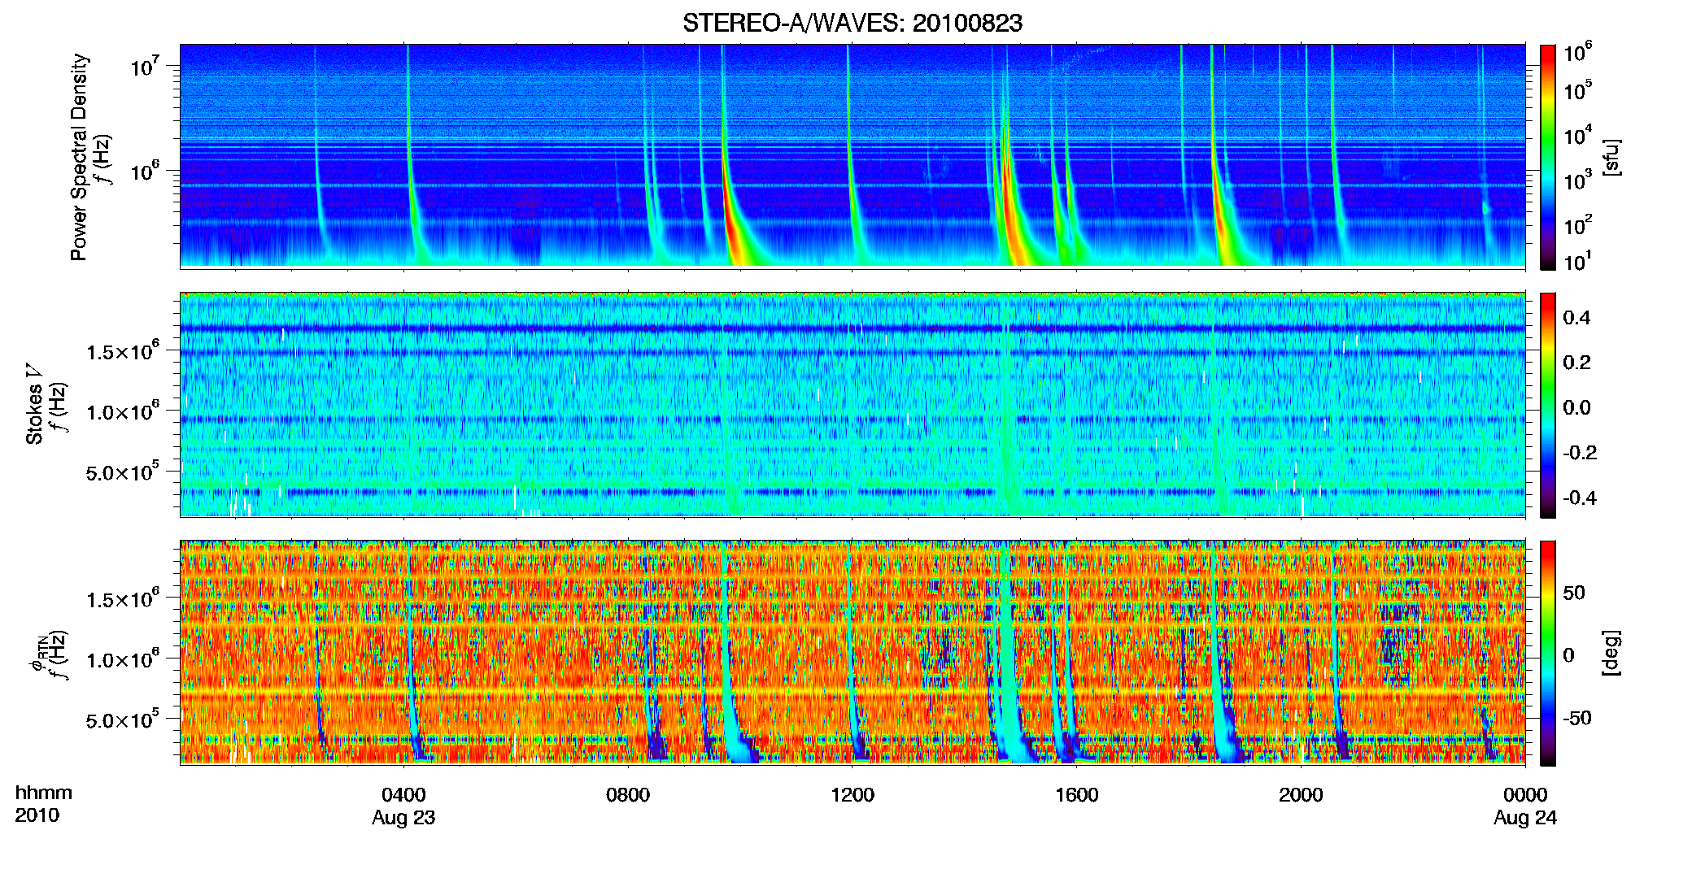Click the Aug 24 date label

click(1525, 818)
